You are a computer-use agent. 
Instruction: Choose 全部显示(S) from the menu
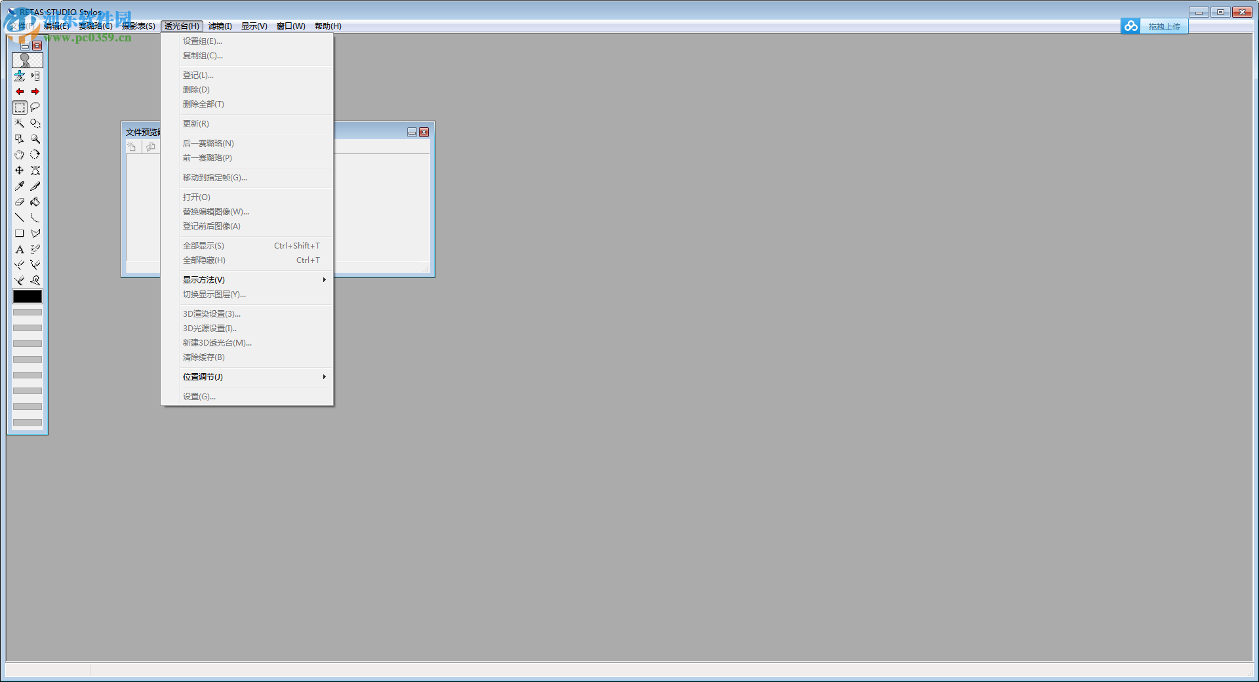247,246
